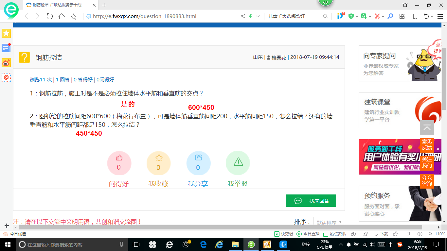The width and height of the screenshot is (447, 251).
Task: Open the iP extension with 5 badge
Action: (x=341, y=16)
